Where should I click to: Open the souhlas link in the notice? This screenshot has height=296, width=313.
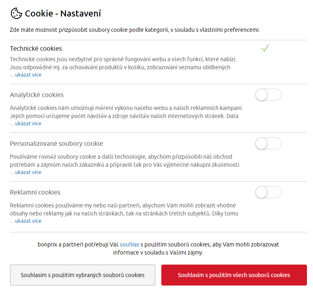tap(130, 244)
